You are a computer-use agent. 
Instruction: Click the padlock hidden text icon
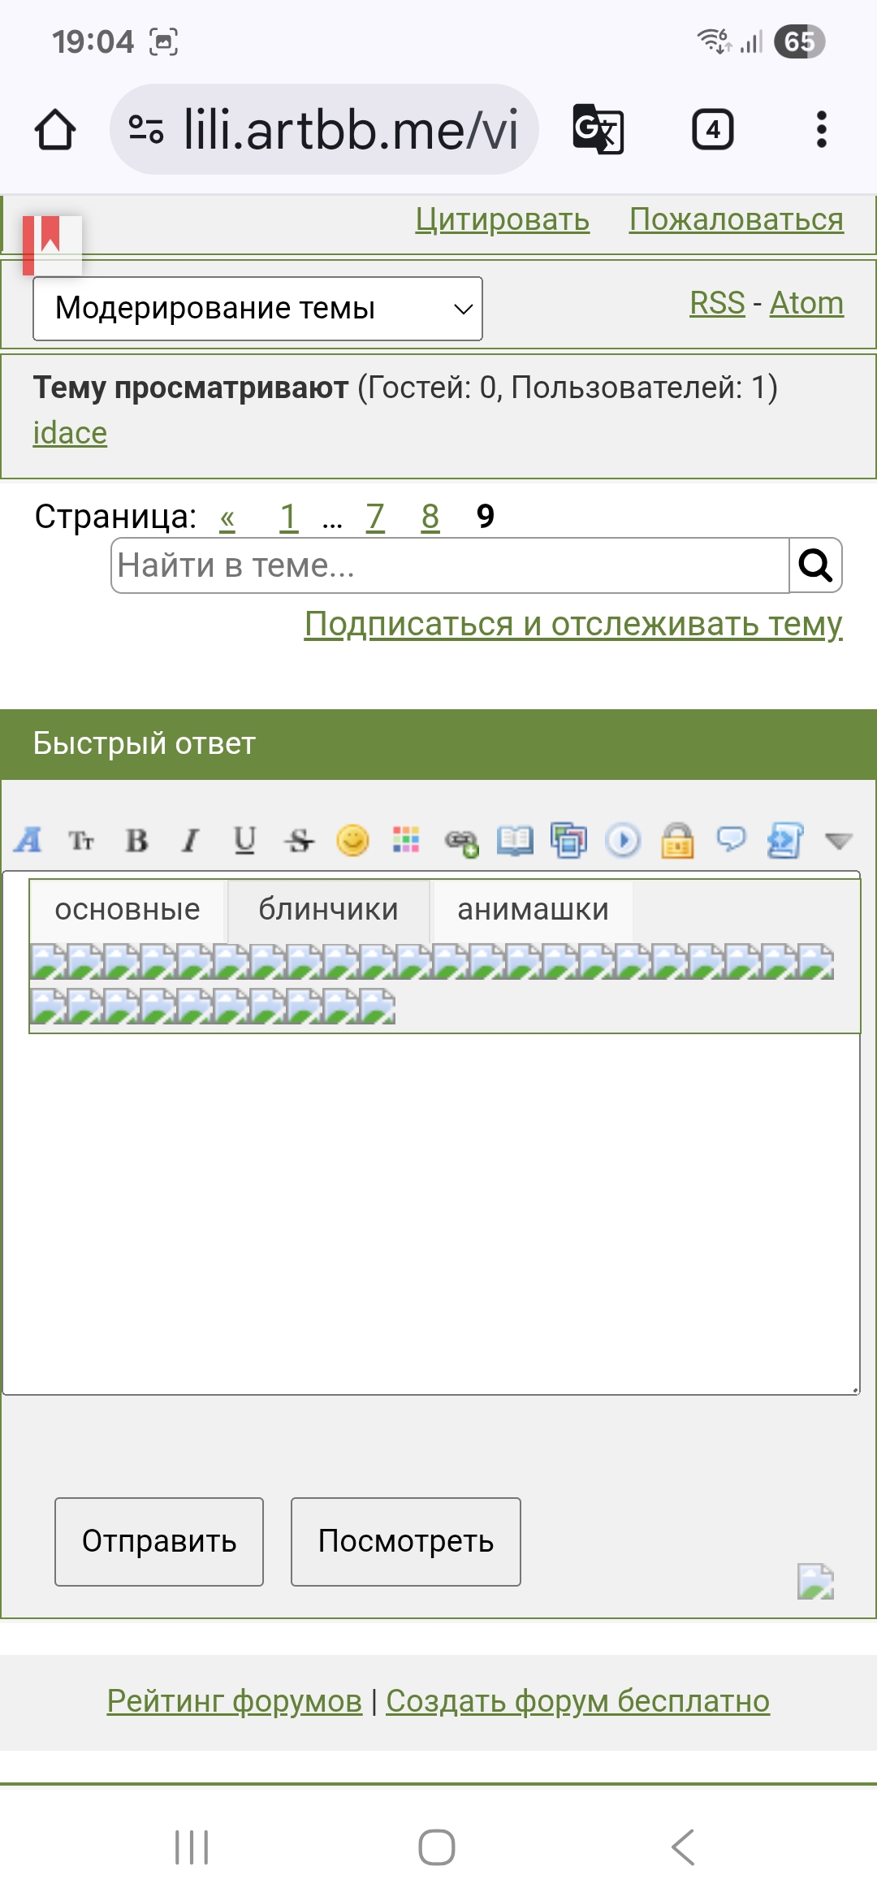tap(677, 840)
